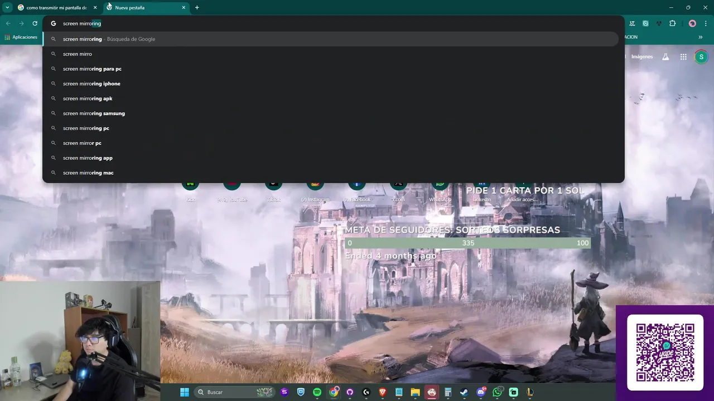Click the address bar containing 'screen mirroring'
The image size is (714, 401).
click(x=334, y=23)
